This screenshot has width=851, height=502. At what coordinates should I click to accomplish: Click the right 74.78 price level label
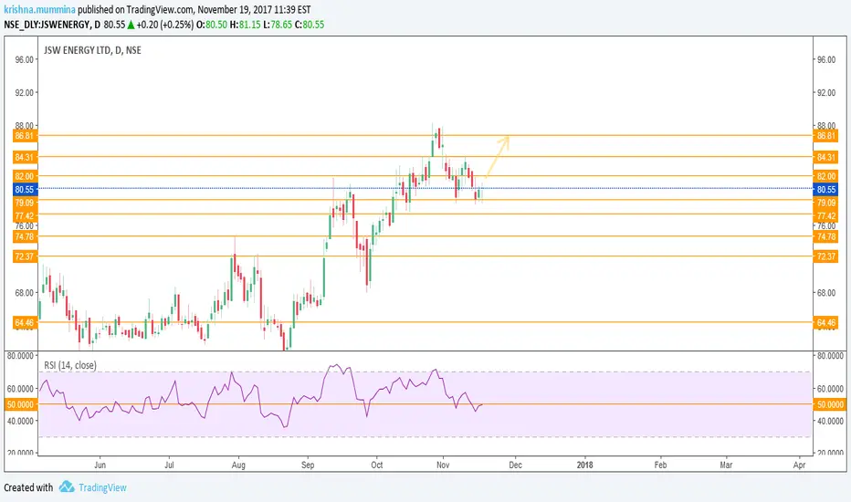coord(825,236)
